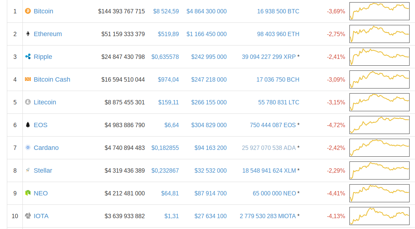The image size is (415, 229).
Task: Open the Ethereum coin page link
Action: tap(48, 34)
